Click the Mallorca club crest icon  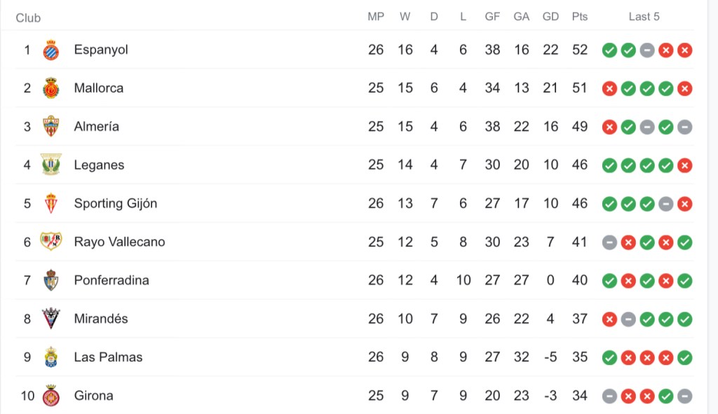(50, 88)
